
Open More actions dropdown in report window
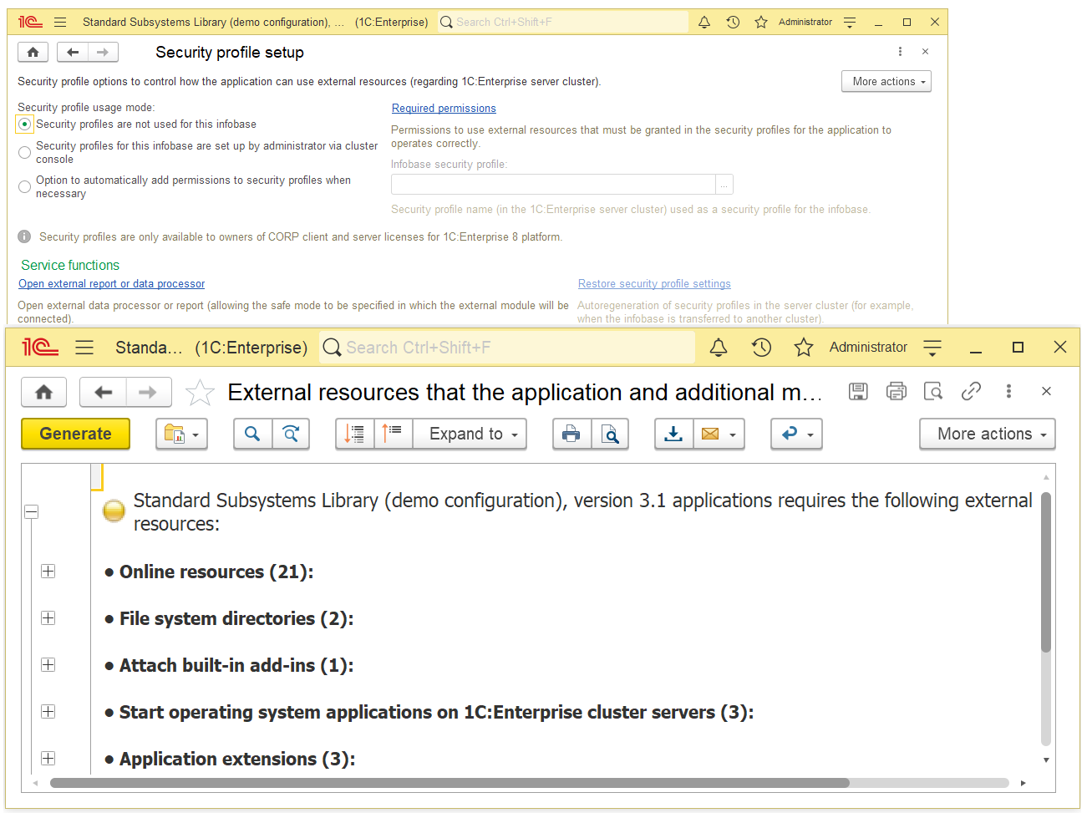tap(988, 434)
